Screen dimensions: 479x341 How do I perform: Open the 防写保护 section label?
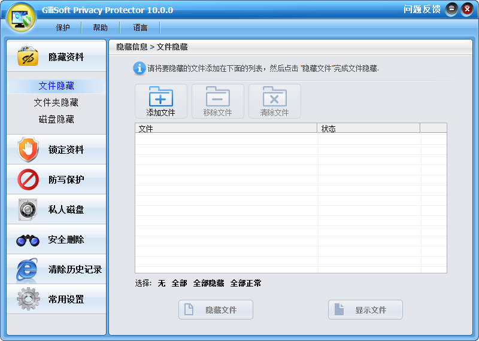[x=66, y=180]
